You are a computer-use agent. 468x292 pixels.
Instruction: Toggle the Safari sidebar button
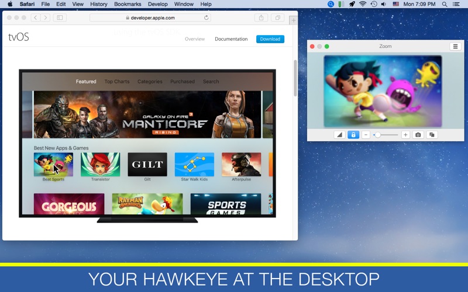60,18
